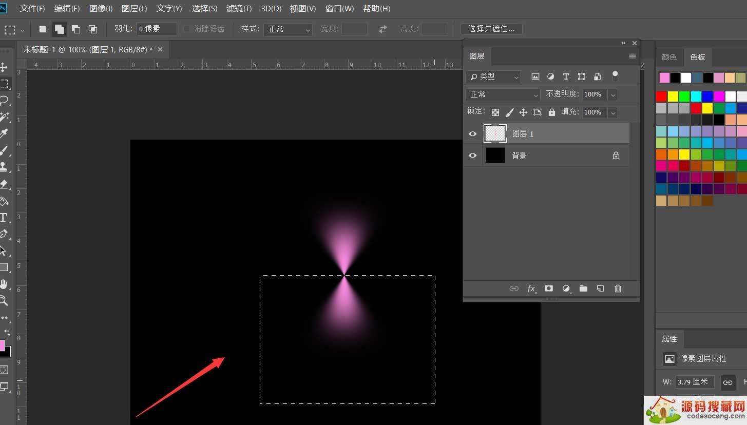The width and height of the screenshot is (747, 425).
Task: Select the Paint Bucket tool
Action: click(x=4, y=201)
